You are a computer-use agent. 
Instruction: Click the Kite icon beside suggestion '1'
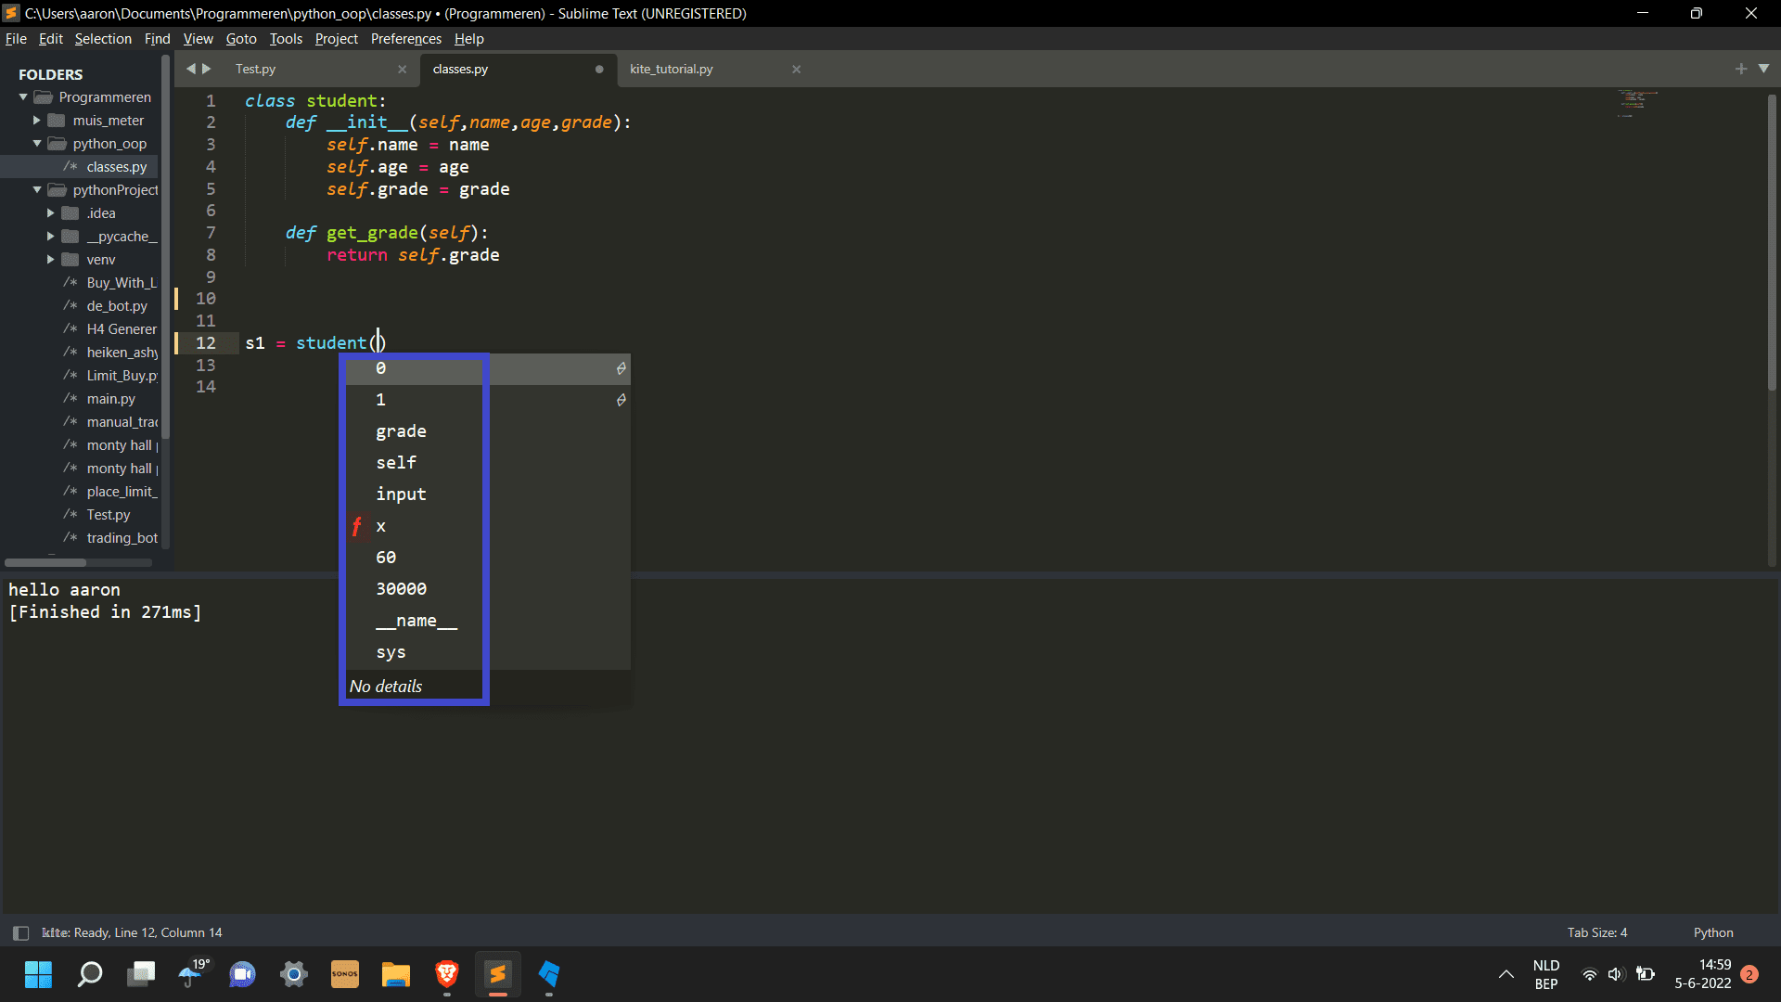pyautogui.click(x=621, y=400)
